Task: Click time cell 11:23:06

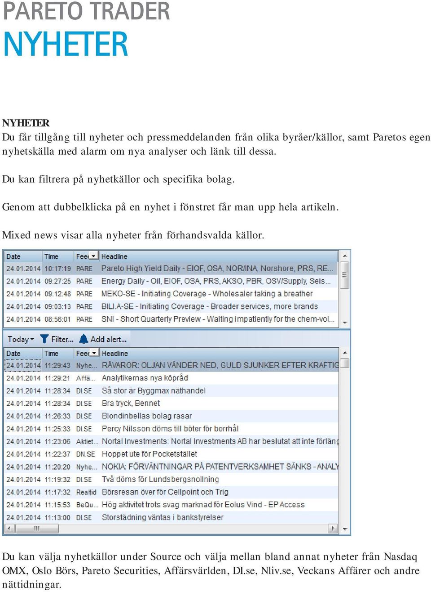Action: click(x=57, y=441)
